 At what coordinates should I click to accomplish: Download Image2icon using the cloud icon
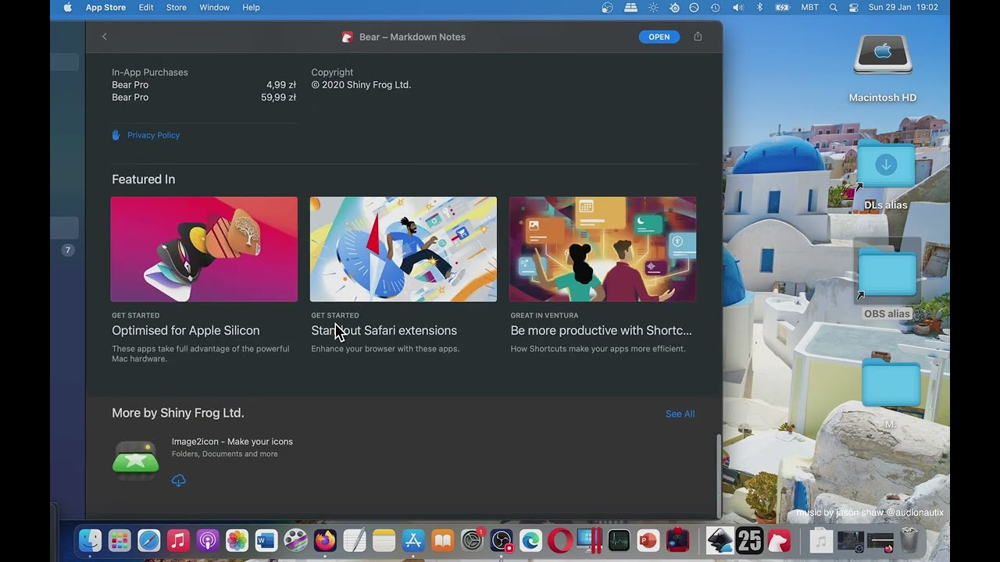pos(179,480)
